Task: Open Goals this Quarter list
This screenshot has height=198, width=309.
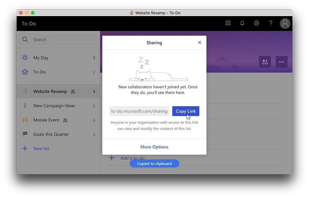Action: point(51,134)
